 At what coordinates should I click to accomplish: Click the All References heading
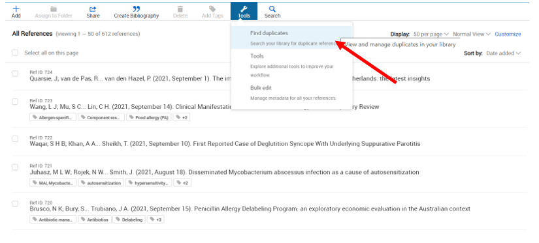[x=32, y=34]
